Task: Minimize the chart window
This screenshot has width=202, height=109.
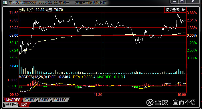Action: point(174,1)
